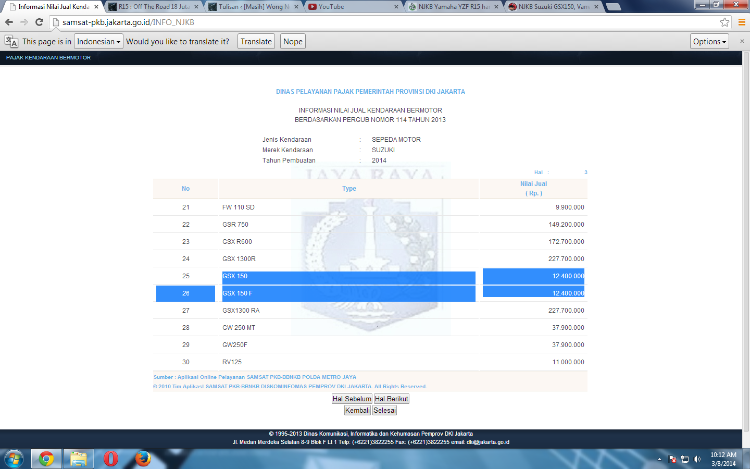Viewport: 750px width, 469px height.
Task: Click the volume speaker tray icon
Action: [x=697, y=459]
